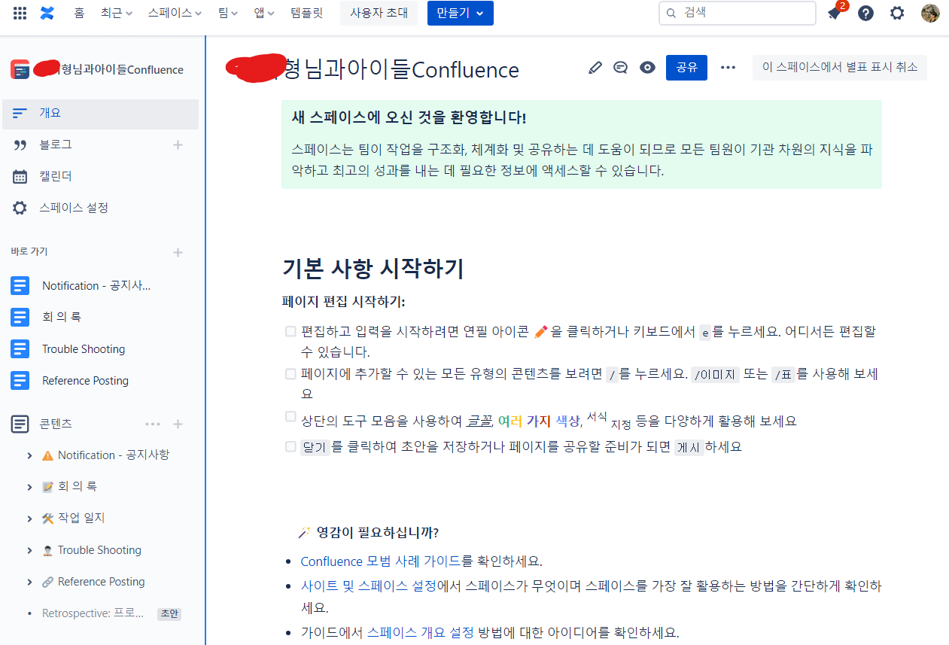Expand the 작업 일지 tree chevron
This screenshot has width=949, height=645.
(29, 519)
